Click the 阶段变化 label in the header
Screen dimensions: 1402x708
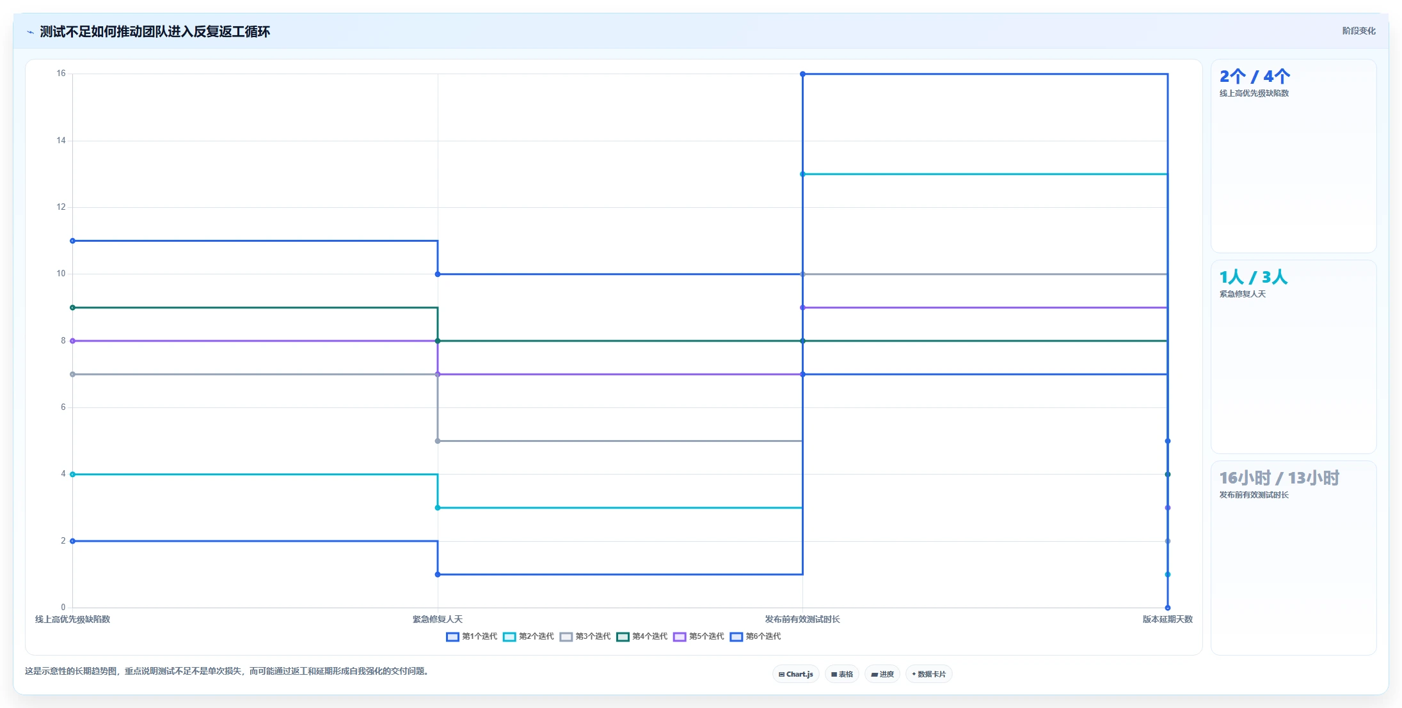(1358, 31)
